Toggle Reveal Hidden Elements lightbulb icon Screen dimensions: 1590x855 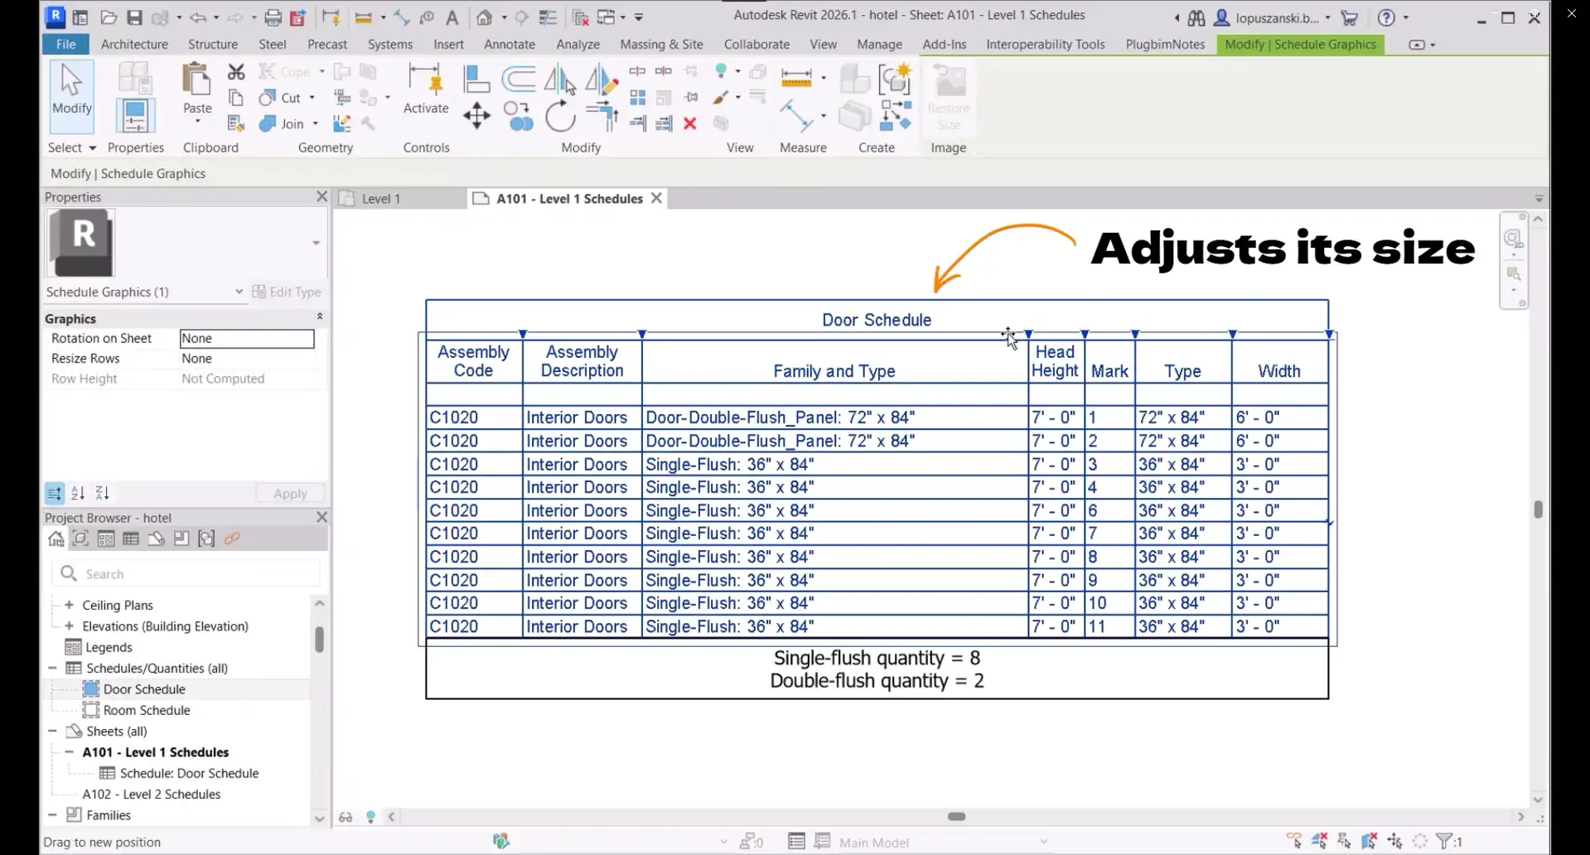click(x=370, y=817)
